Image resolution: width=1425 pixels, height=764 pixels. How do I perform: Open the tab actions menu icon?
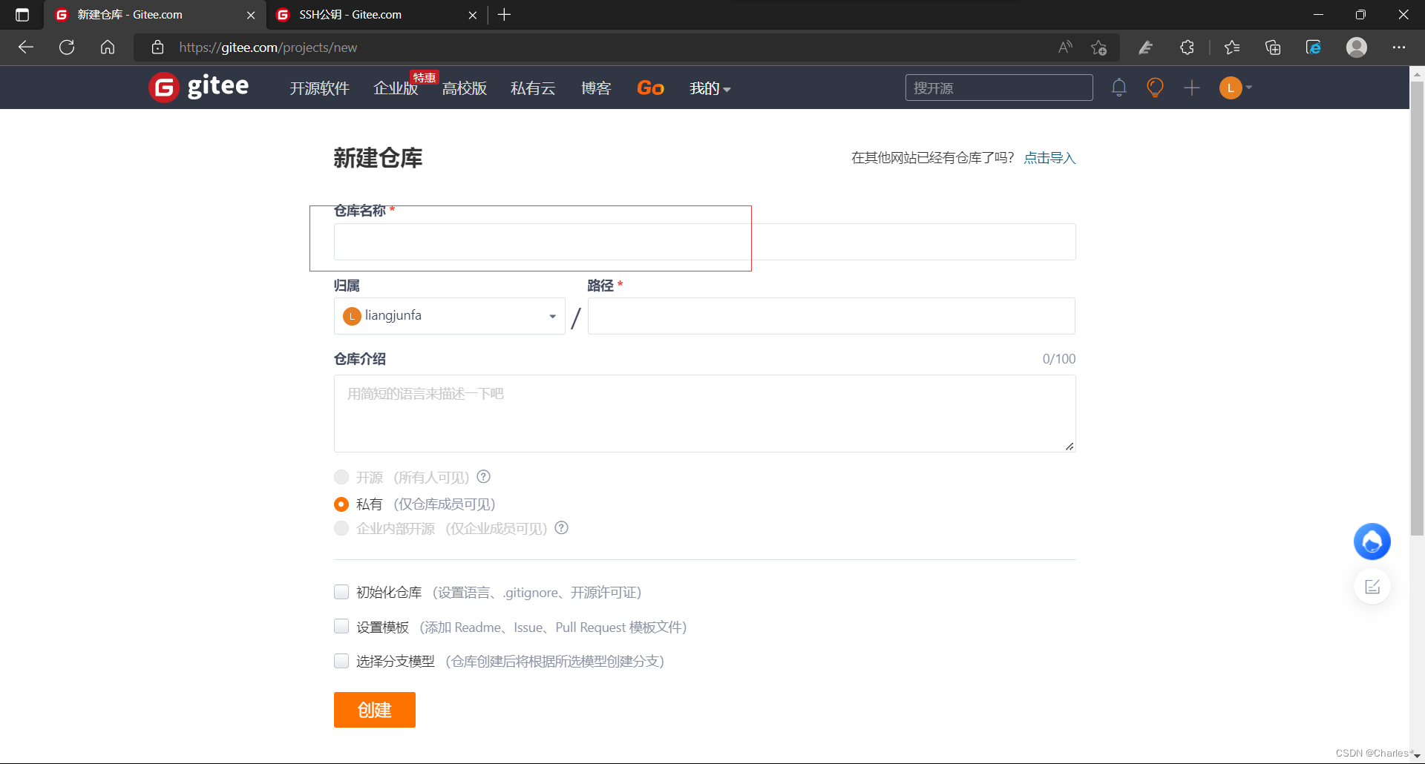22,15
